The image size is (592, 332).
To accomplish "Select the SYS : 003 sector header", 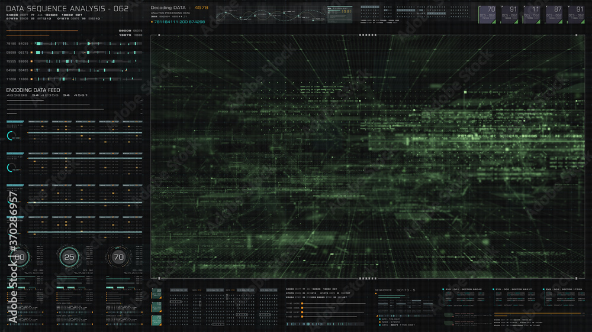I will [x=564, y=289].
